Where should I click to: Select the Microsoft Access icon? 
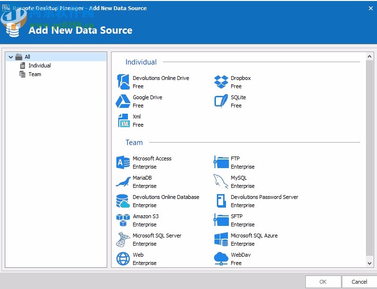123,162
